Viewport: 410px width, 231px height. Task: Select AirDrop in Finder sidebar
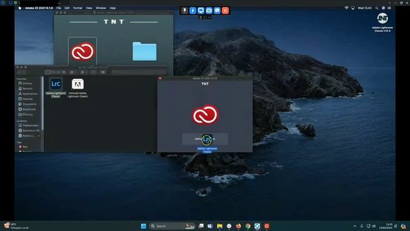[26, 83]
